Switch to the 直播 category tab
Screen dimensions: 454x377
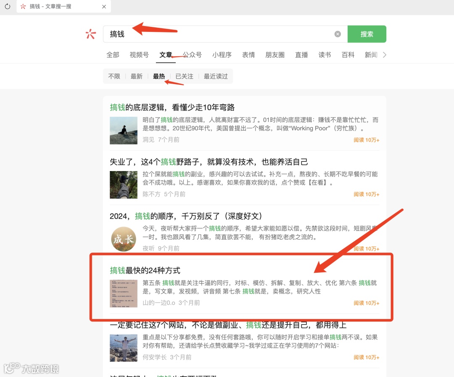(x=301, y=55)
